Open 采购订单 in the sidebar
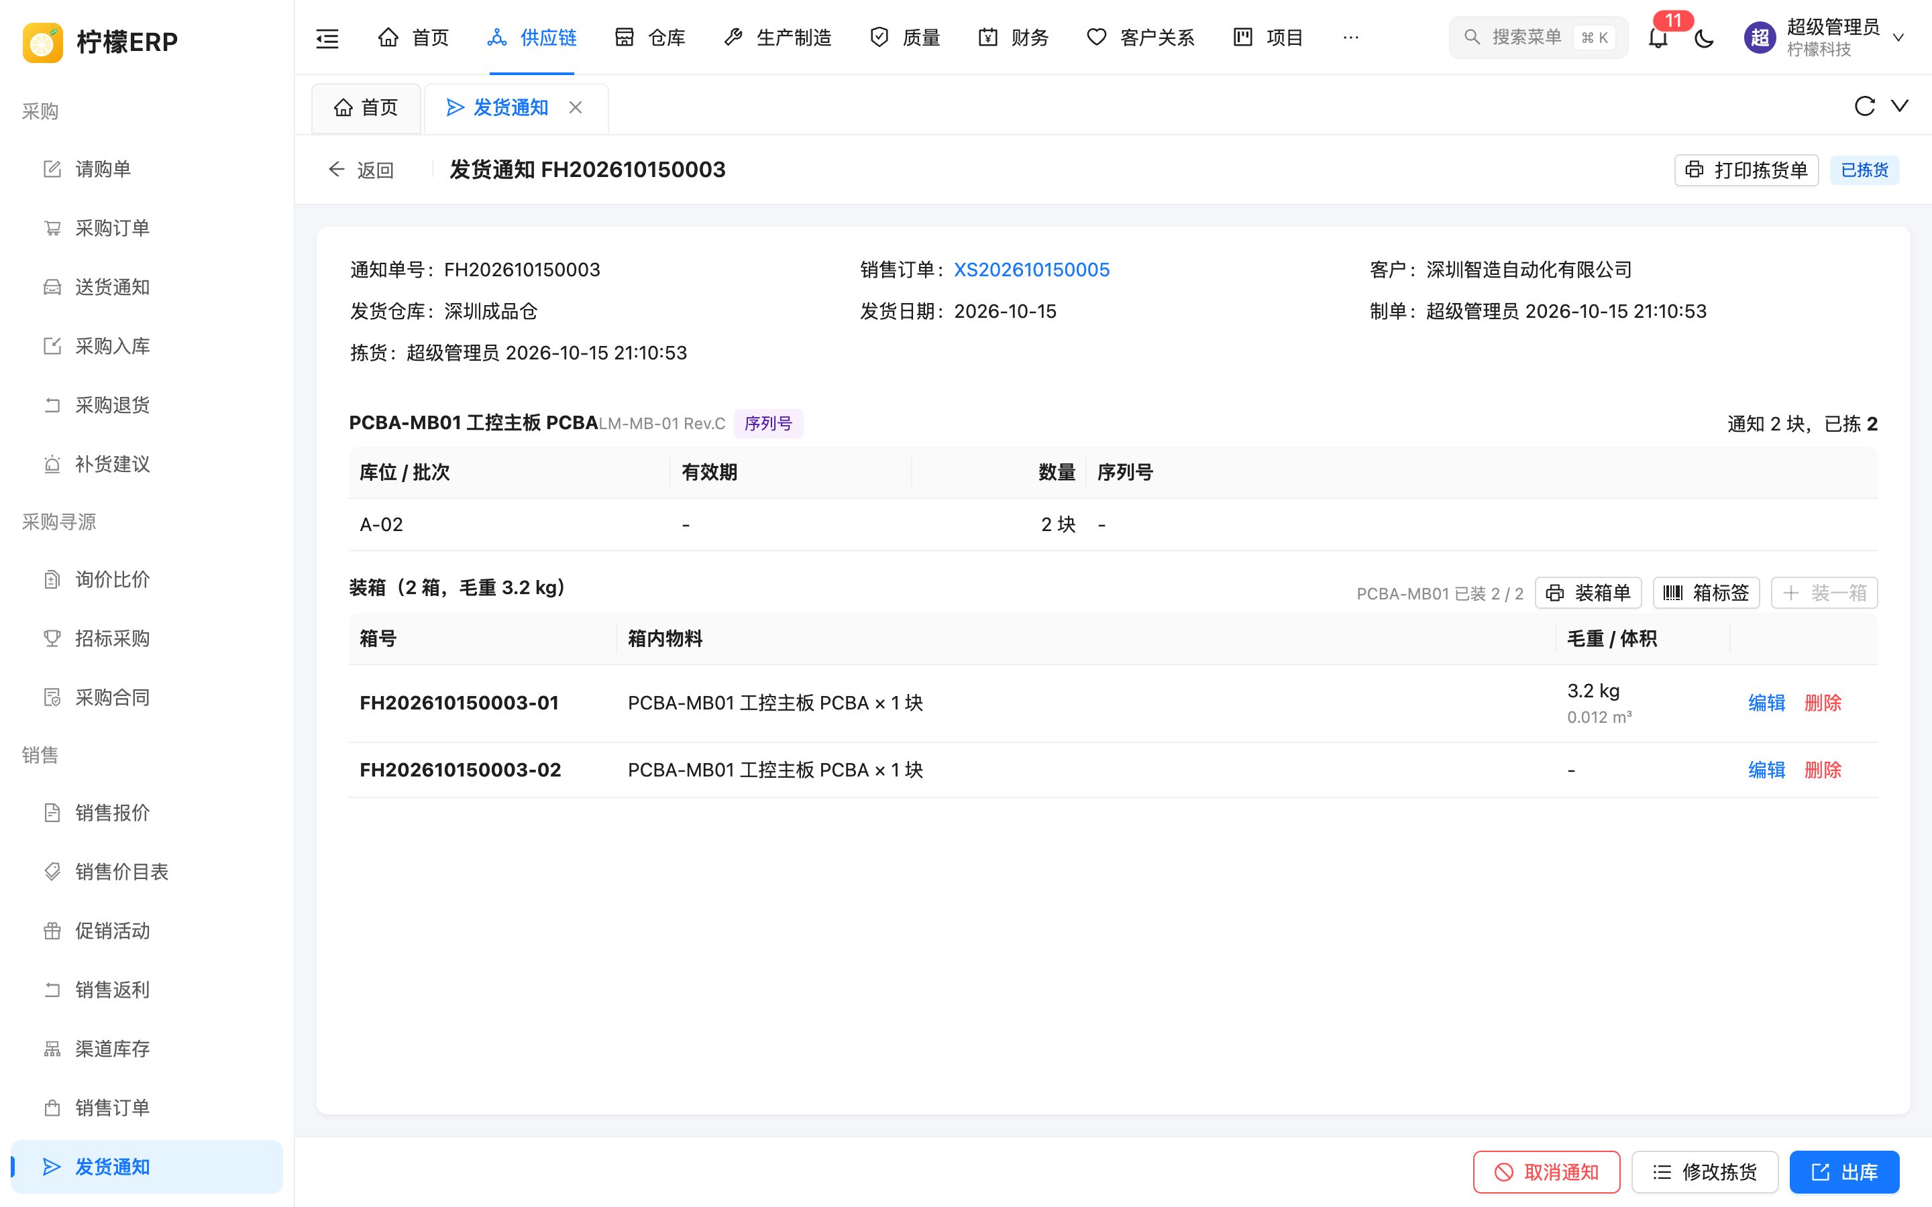 tap(147, 228)
